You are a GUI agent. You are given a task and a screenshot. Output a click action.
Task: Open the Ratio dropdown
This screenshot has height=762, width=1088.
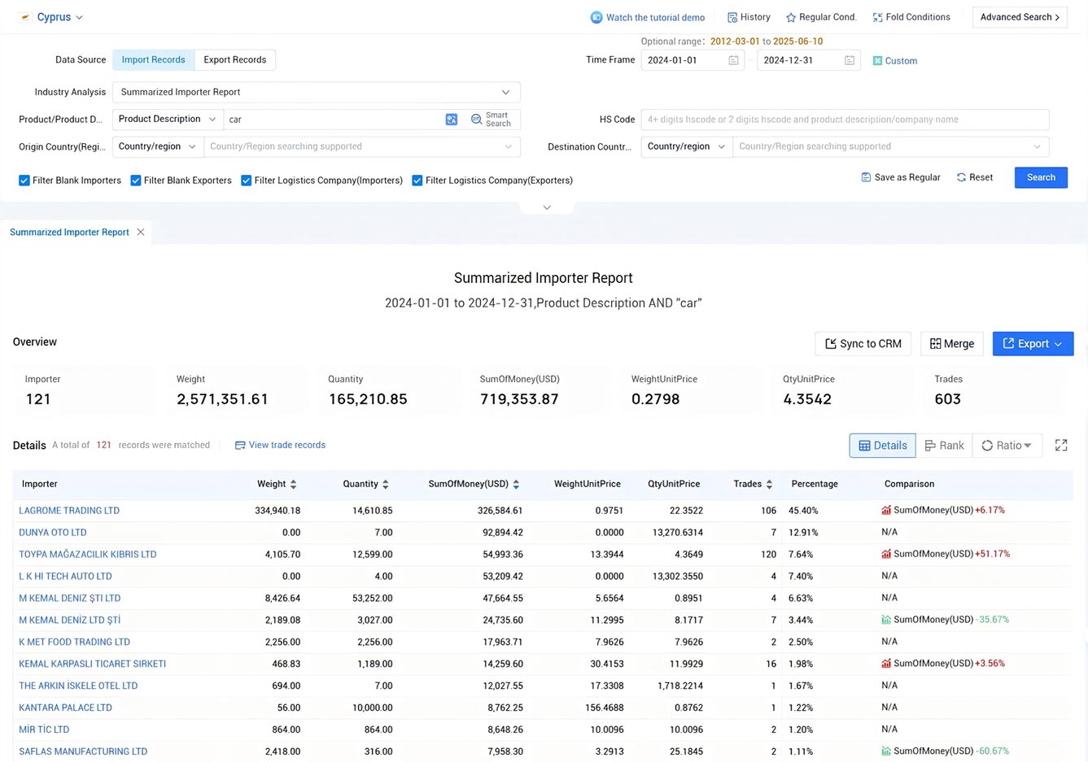tap(1007, 446)
